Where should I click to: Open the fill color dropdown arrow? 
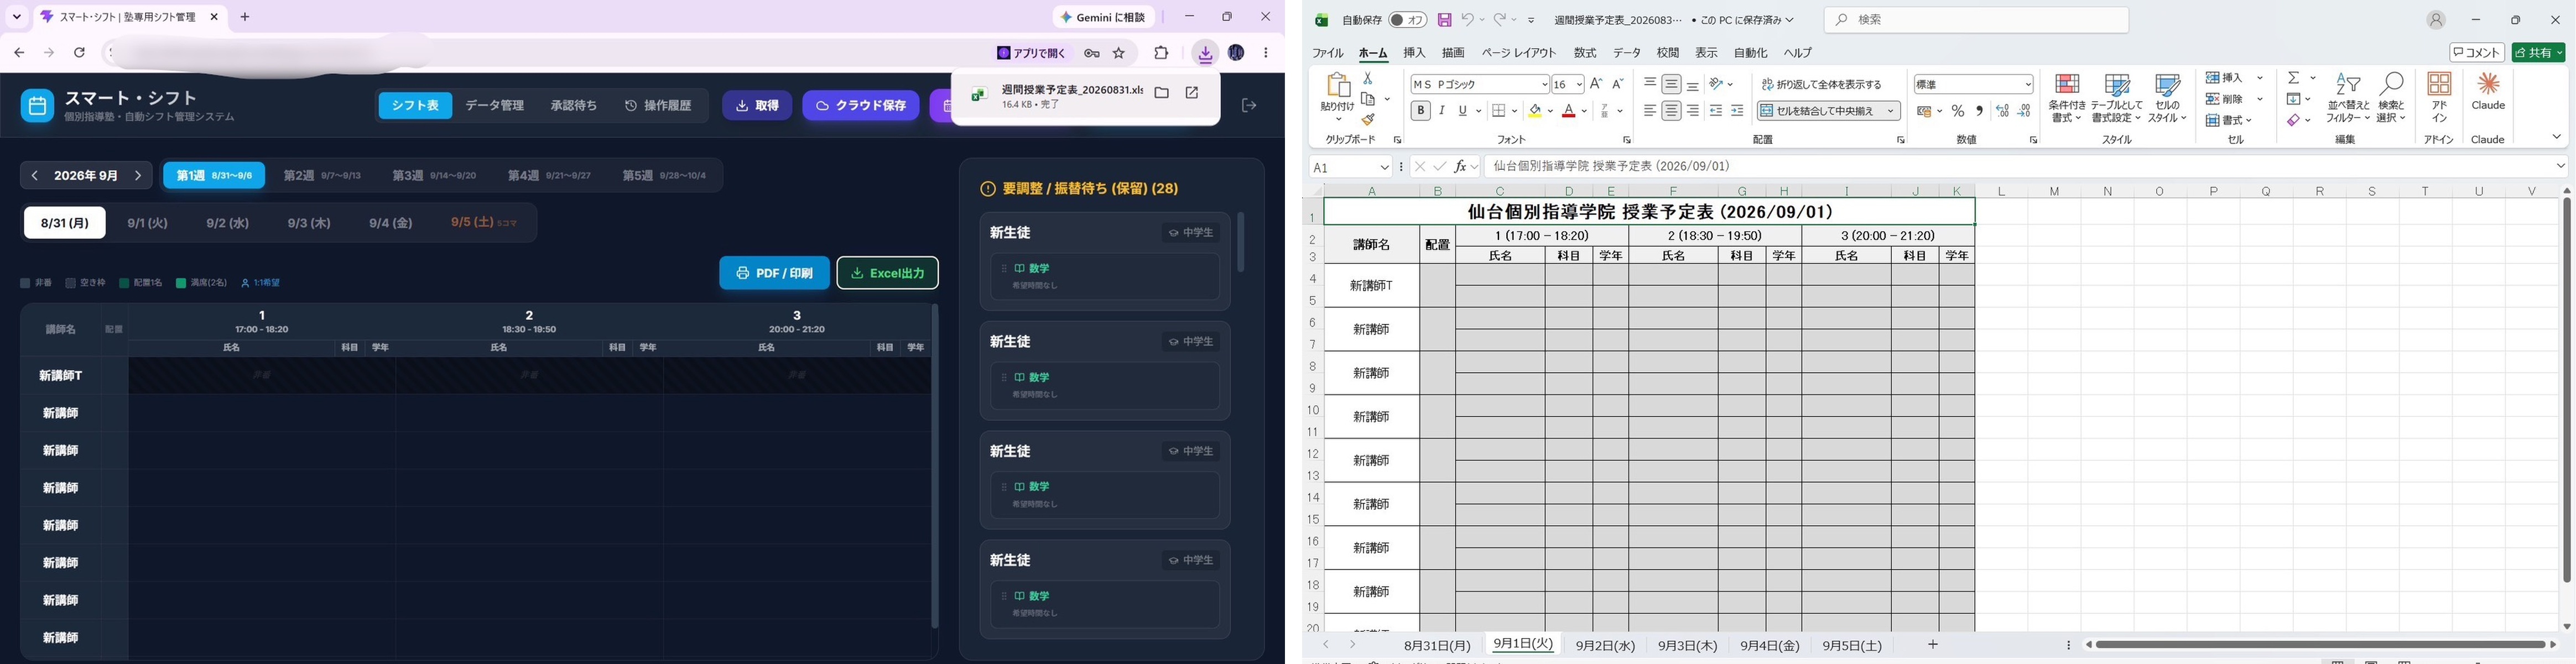(1550, 111)
